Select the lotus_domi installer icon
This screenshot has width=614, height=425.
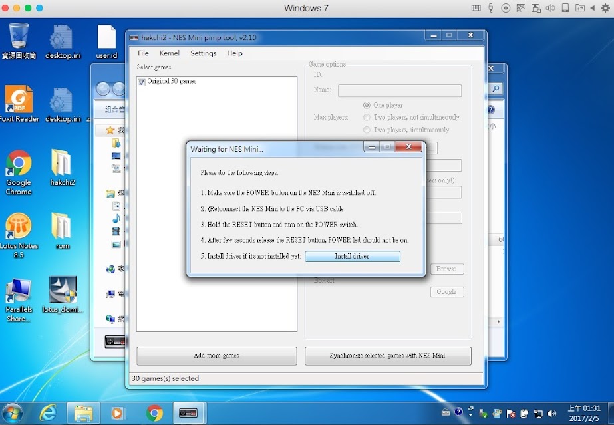click(x=63, y=295)
